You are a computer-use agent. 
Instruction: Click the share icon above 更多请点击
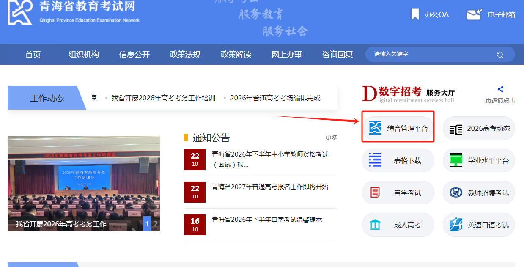[500, 89]
